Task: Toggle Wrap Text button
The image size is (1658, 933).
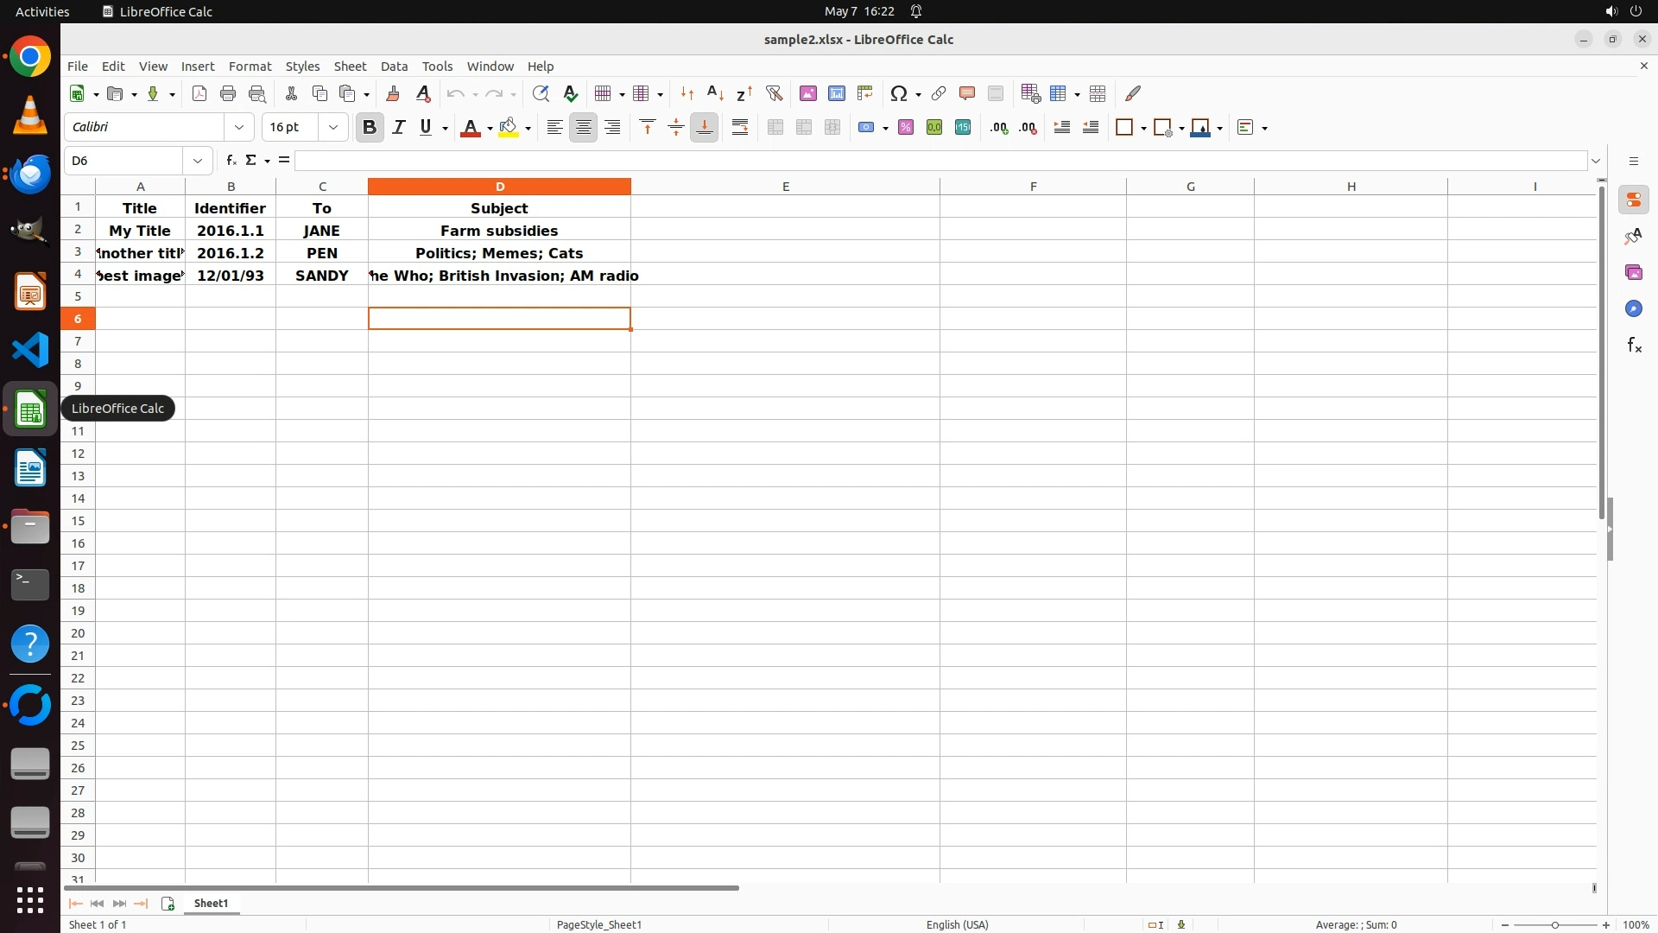Action: [740, 128]
